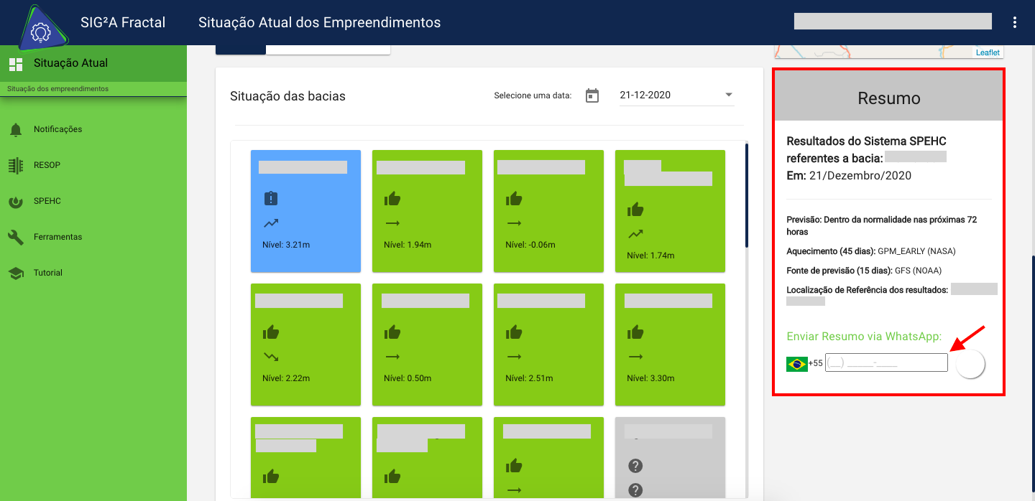
Task: Open Ferramentas in the sidebar
Action: coord(93,237)
